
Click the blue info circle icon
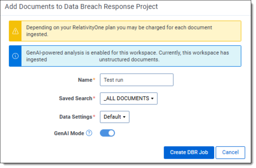15,56
